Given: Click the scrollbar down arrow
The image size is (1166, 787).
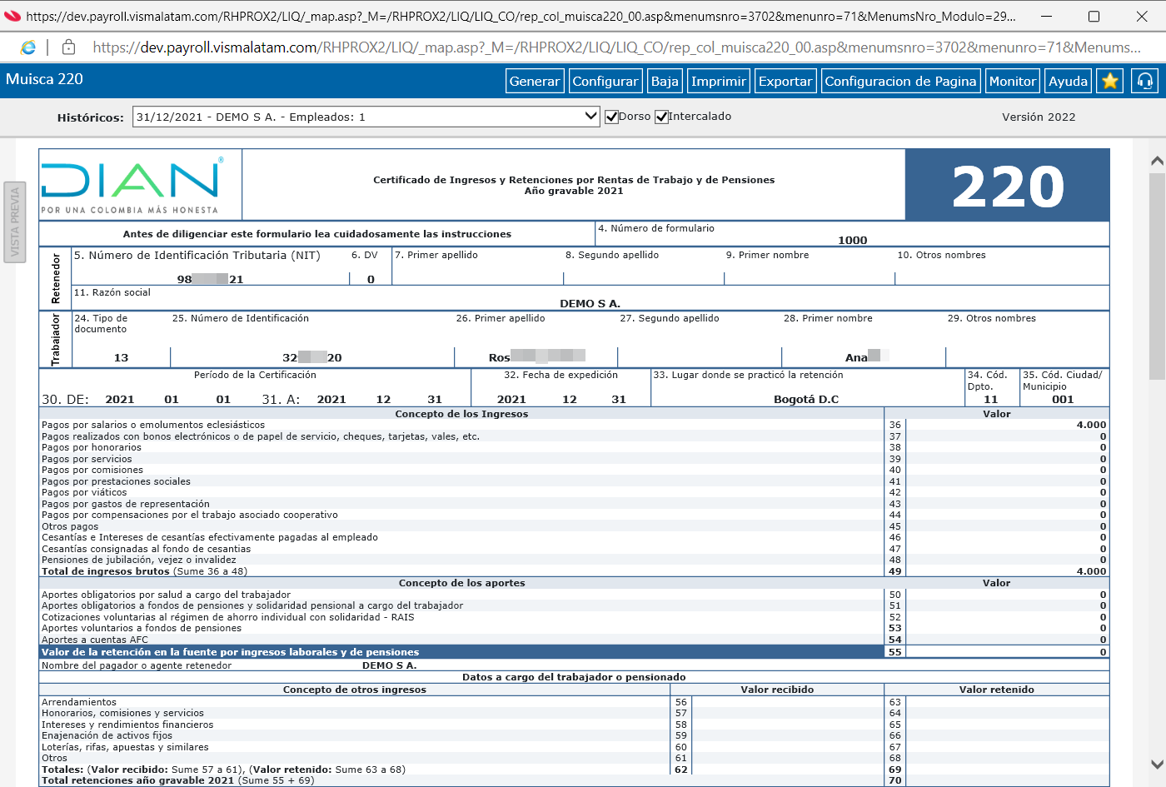Looking at the screenshot, I should pyautogui.click(x=1157, y=764).
